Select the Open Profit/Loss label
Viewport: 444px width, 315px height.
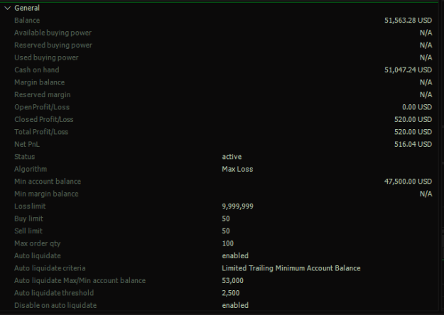tap(42, 107)
